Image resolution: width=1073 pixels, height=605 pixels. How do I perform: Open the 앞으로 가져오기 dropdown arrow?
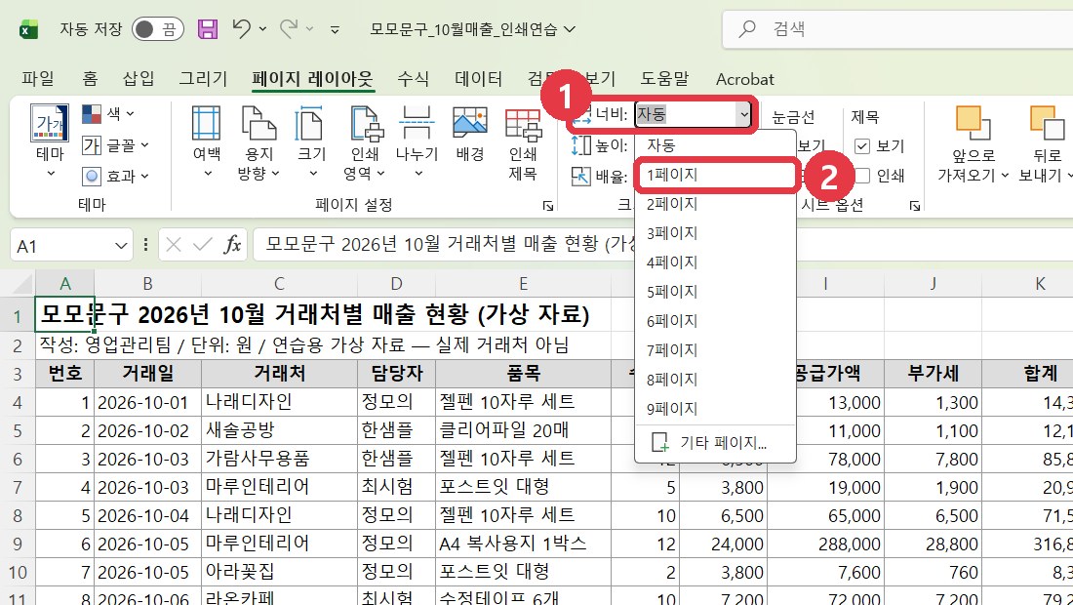pyautogui.click(x=1005, y=176)
